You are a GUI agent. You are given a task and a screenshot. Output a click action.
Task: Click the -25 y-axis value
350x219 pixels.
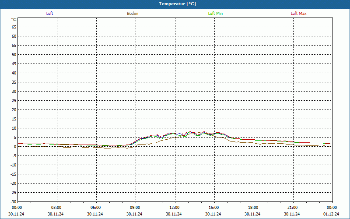(x=14, y=192)
